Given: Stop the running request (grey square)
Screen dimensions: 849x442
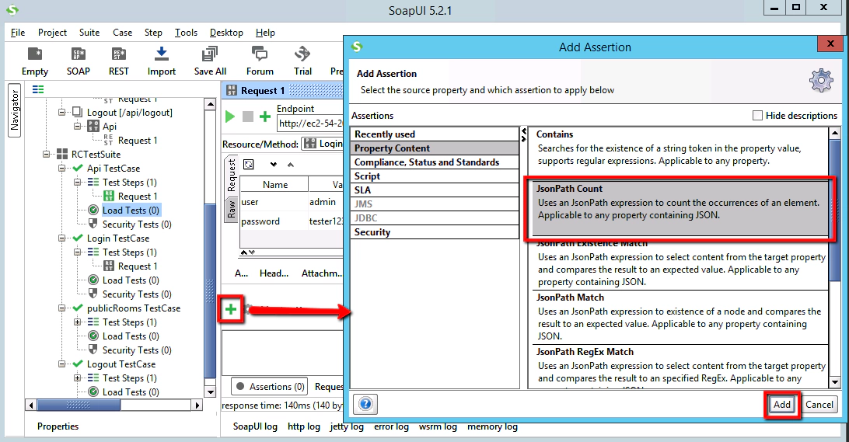Looking at the screenshot, I should pos(247,117).
